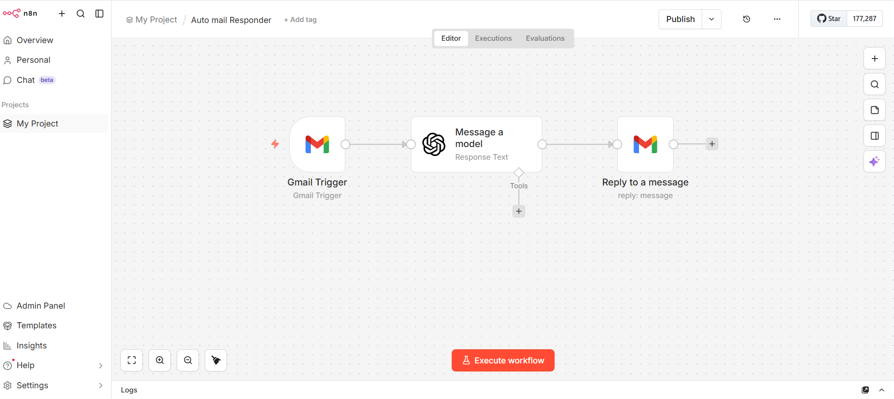This screenshot has height=399, width=894.
Task: Open the add node panel
Action: tap(874, 58)
